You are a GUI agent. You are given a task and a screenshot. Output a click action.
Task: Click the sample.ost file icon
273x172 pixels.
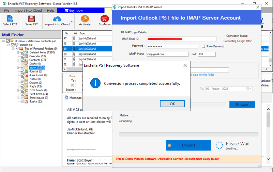click(x=17, y=45)
